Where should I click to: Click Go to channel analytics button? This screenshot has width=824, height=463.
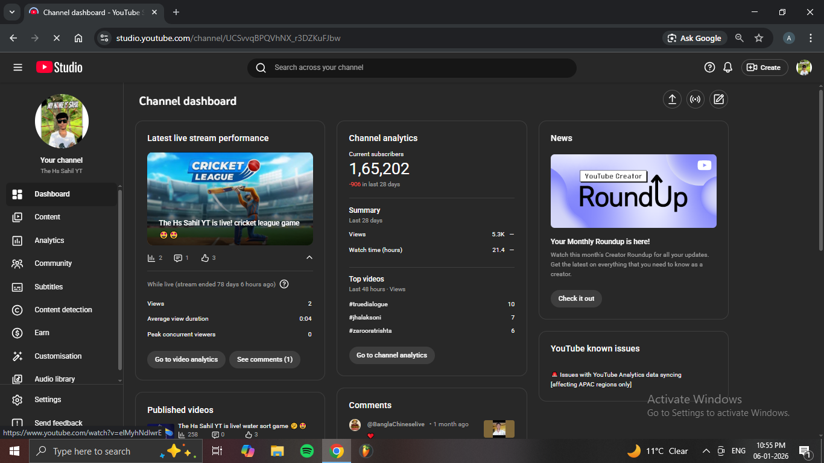point(391,355)
